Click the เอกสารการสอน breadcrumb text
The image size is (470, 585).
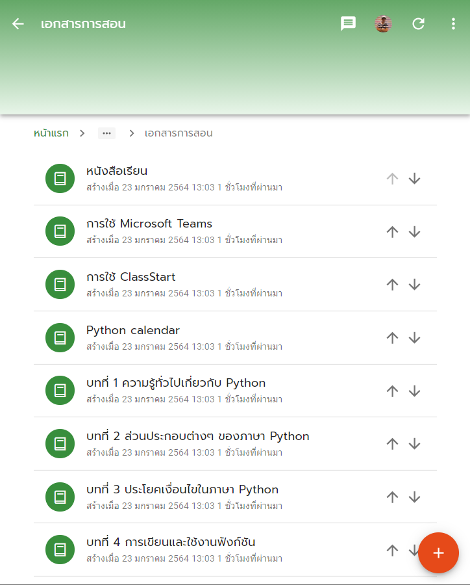(179, 133)
